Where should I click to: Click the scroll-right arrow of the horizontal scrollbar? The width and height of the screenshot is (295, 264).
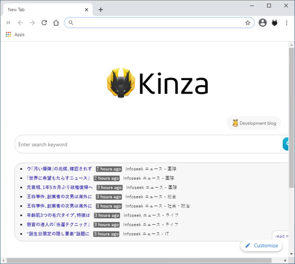285,261
